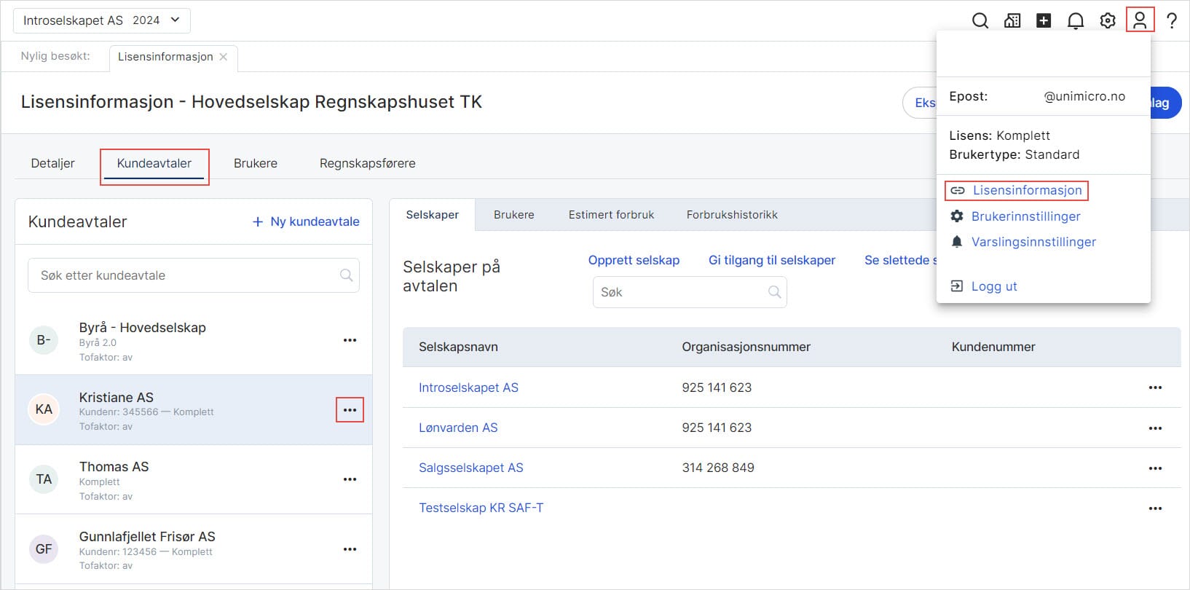Open the search magnifier in top toolbar
Viewport: 1190px width, 590px height.
pos(980,20)
